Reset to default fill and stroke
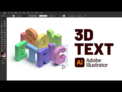 point(1,56)
